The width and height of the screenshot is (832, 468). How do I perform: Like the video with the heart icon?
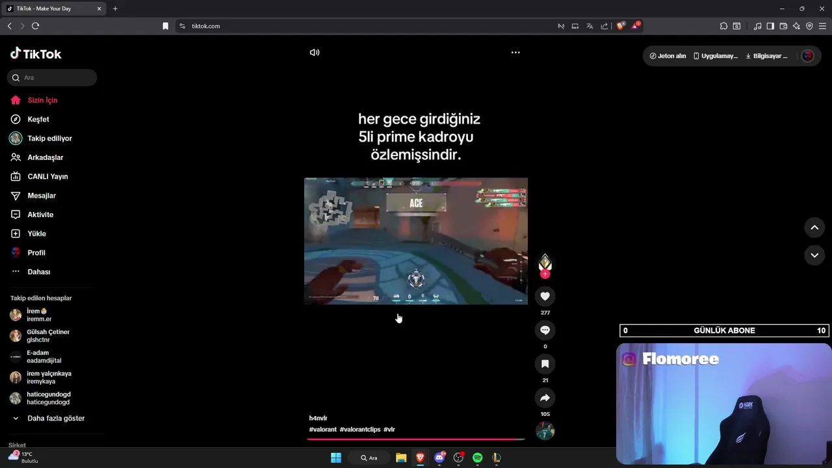coord(545,296)
